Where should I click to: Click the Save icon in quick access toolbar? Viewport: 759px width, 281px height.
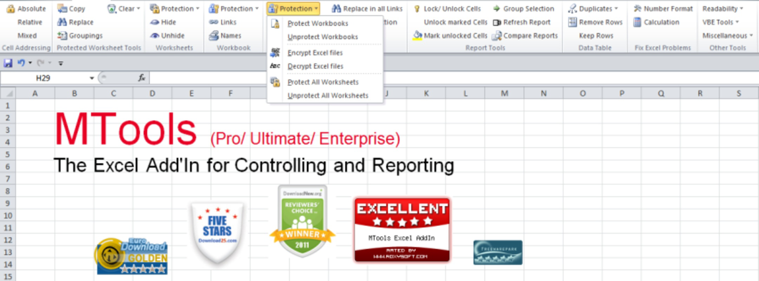[x=8, y=63]
